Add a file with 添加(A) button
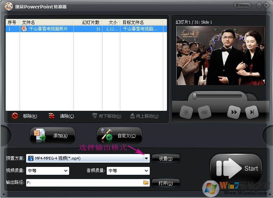Image resolution: width=273 pixels, height=198 pixels. [x=52, y=136]
